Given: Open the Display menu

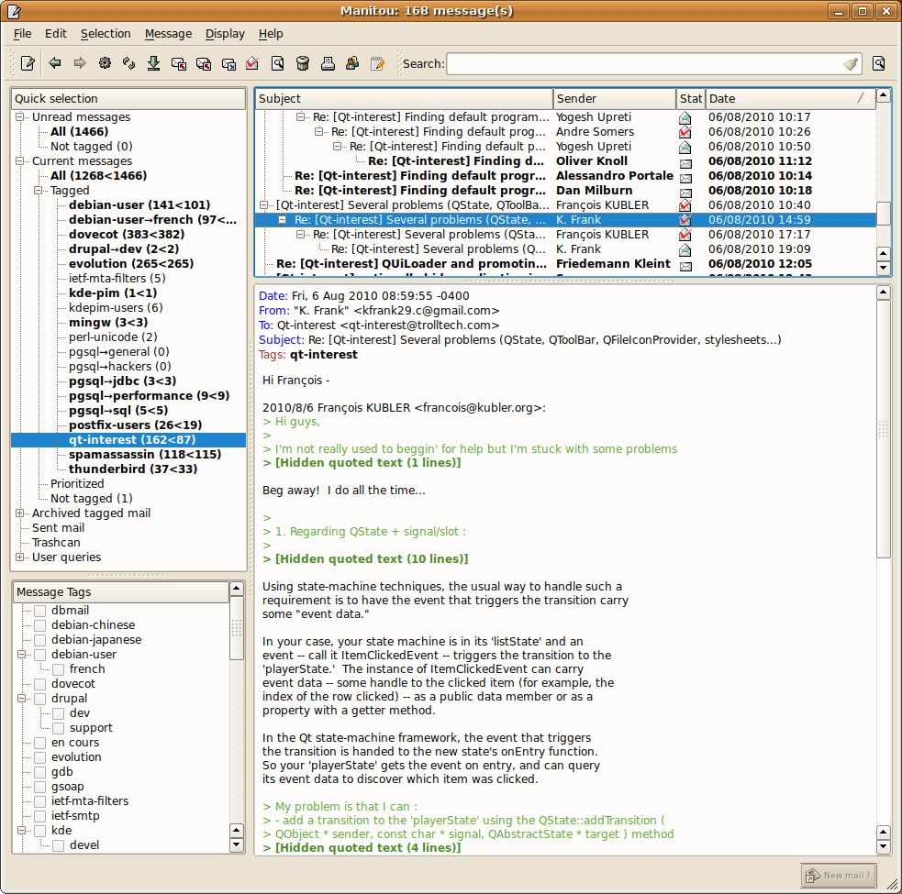Looking at the screenshot, I should coord(225,34).
